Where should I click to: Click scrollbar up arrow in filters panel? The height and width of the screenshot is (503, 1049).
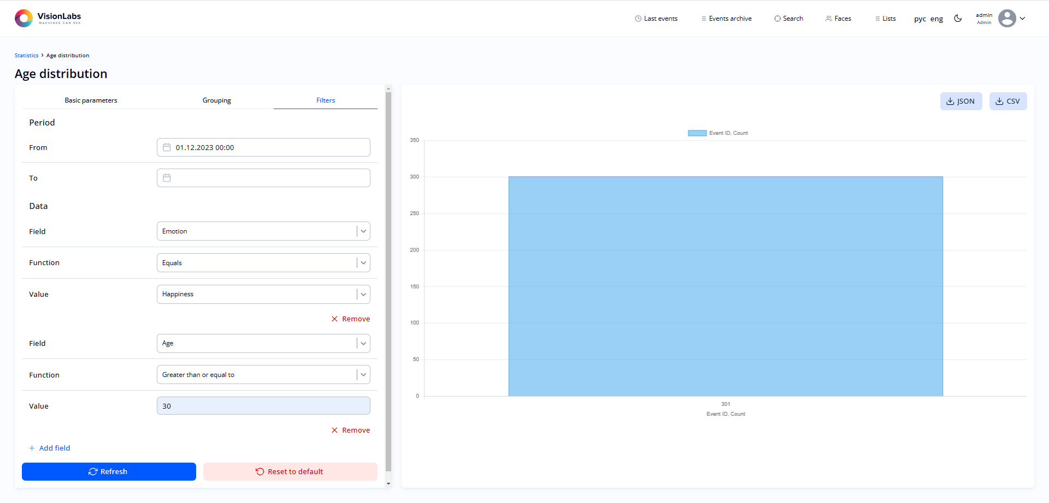click(388, 88)
